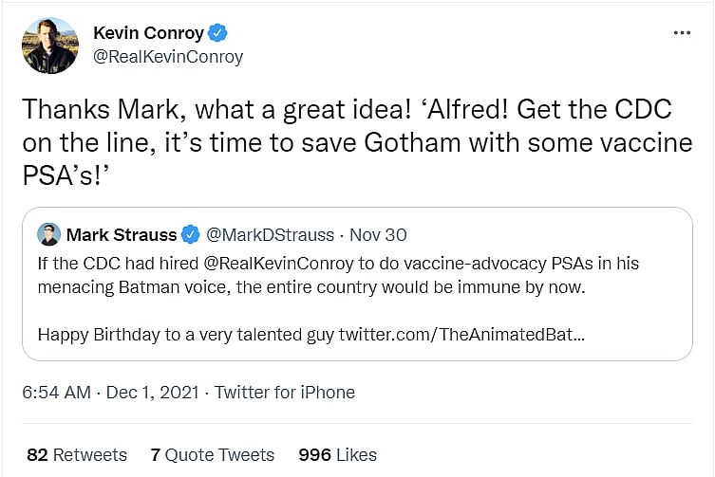
Task: Click the Nov 30 date of quoted tweet
Action: [x=380, y=234]
